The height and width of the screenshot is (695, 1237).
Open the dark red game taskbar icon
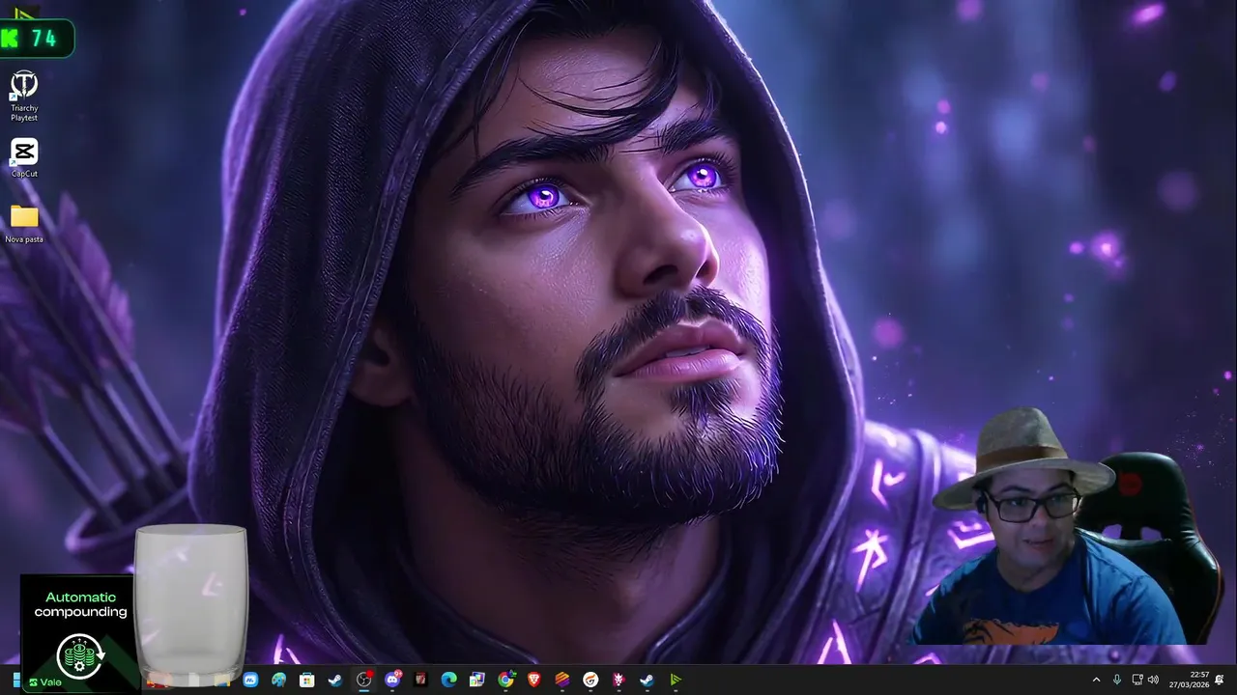(420, 680)
